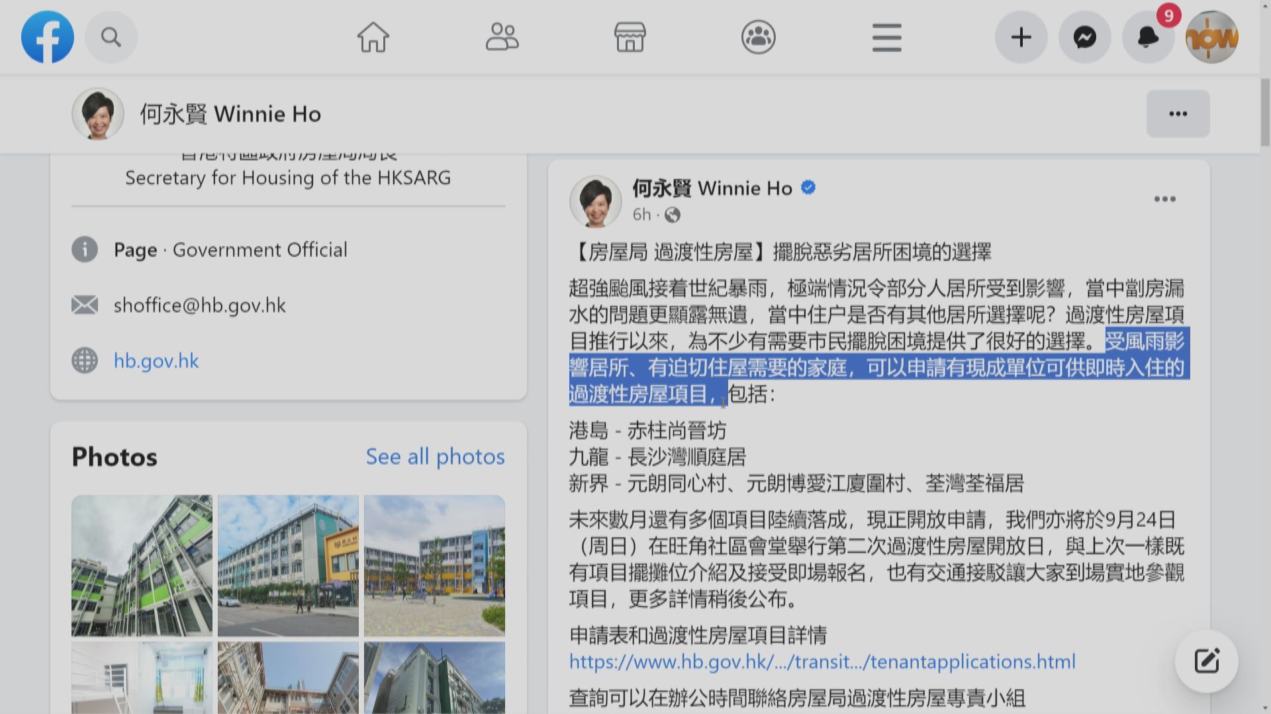Click the shoffice@hb.gov.hk email entry

199,305
